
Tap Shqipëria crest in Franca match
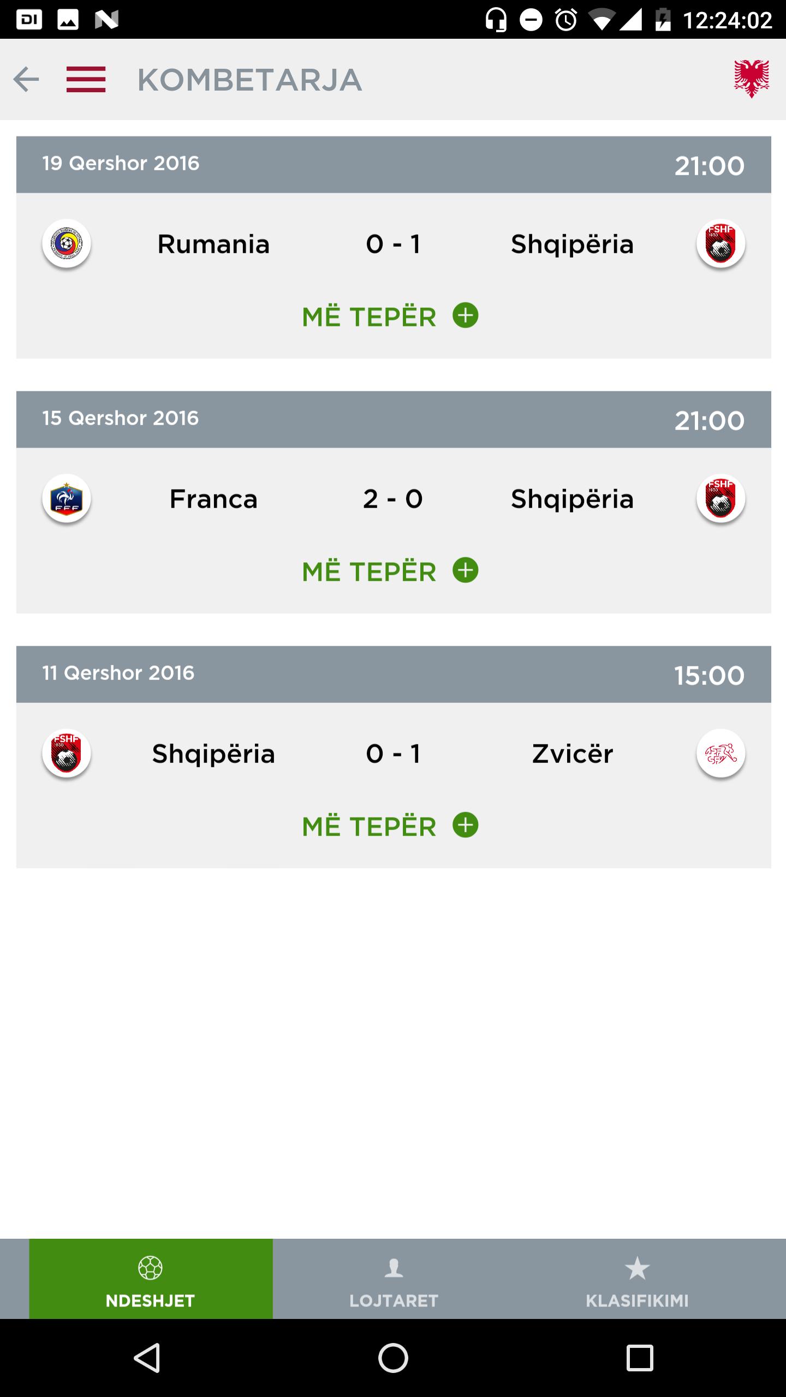[720, 498]
